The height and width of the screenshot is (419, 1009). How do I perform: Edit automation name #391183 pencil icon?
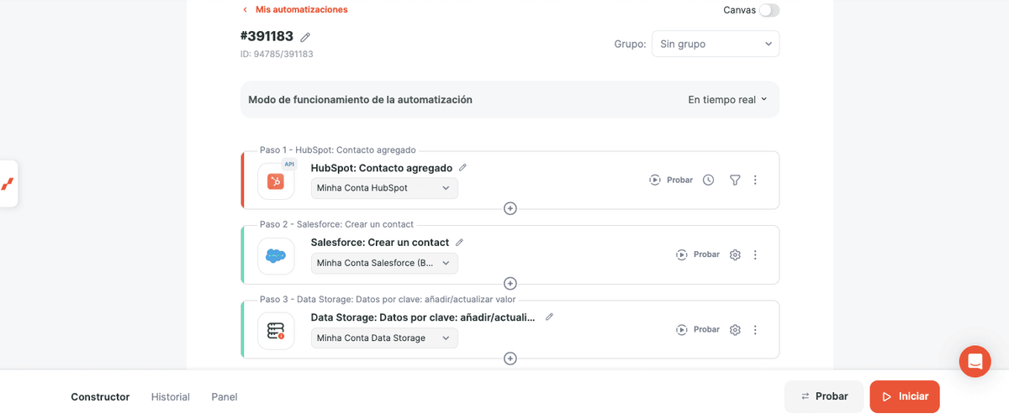coord(305,37)
